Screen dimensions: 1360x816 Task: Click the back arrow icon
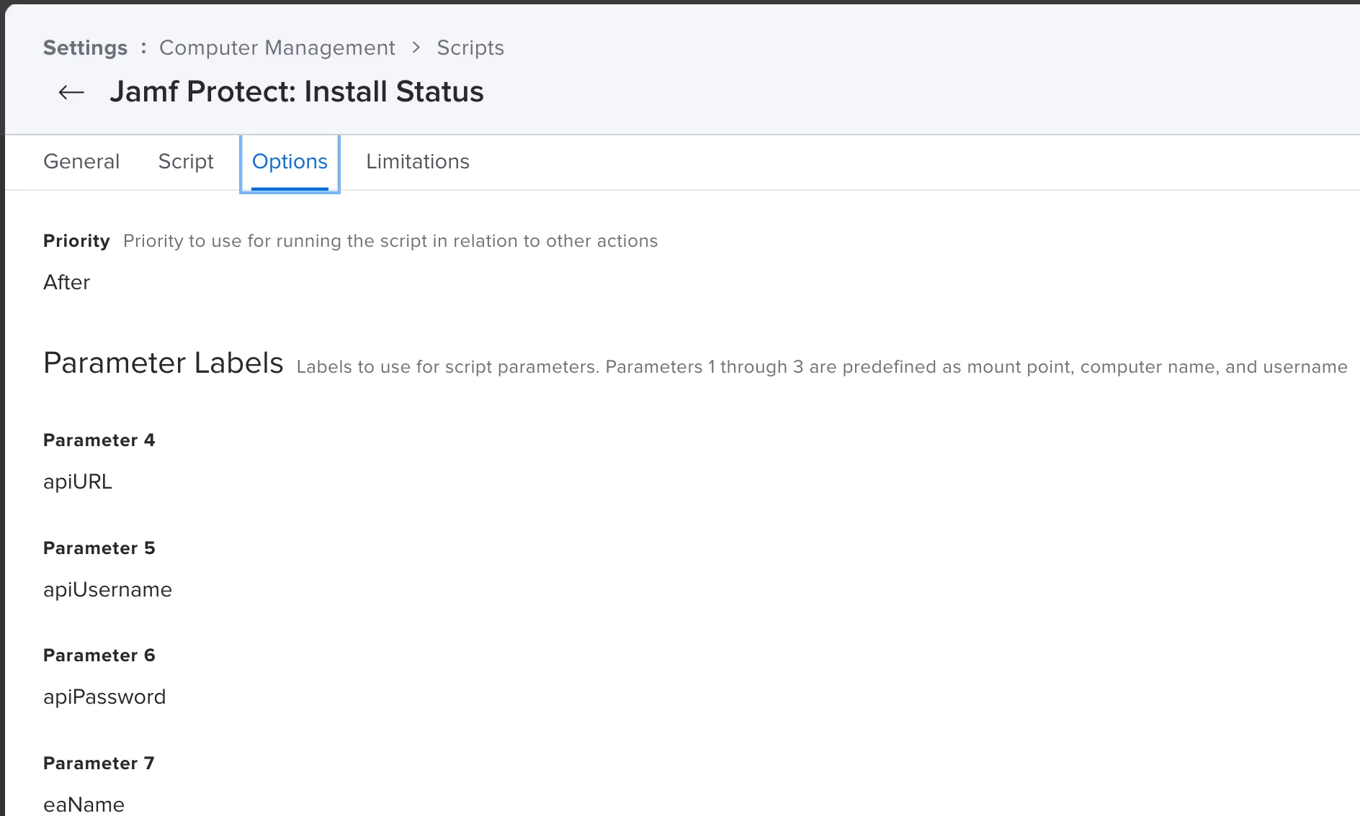pos(71,92)
